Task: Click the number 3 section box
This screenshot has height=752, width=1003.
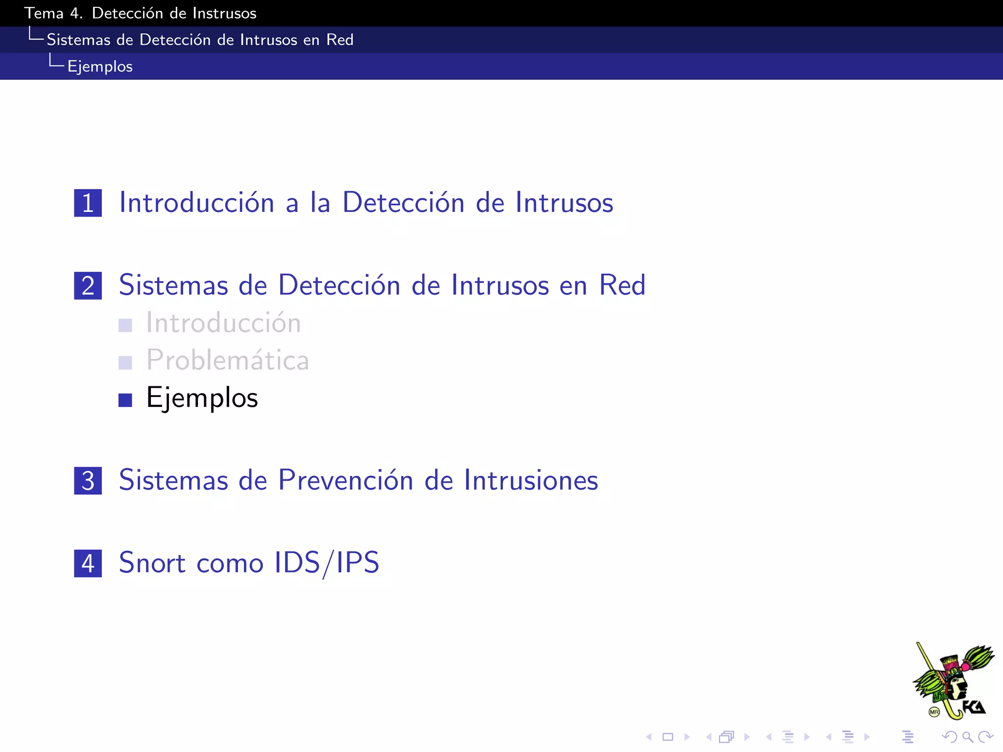Action: [88, 480]
